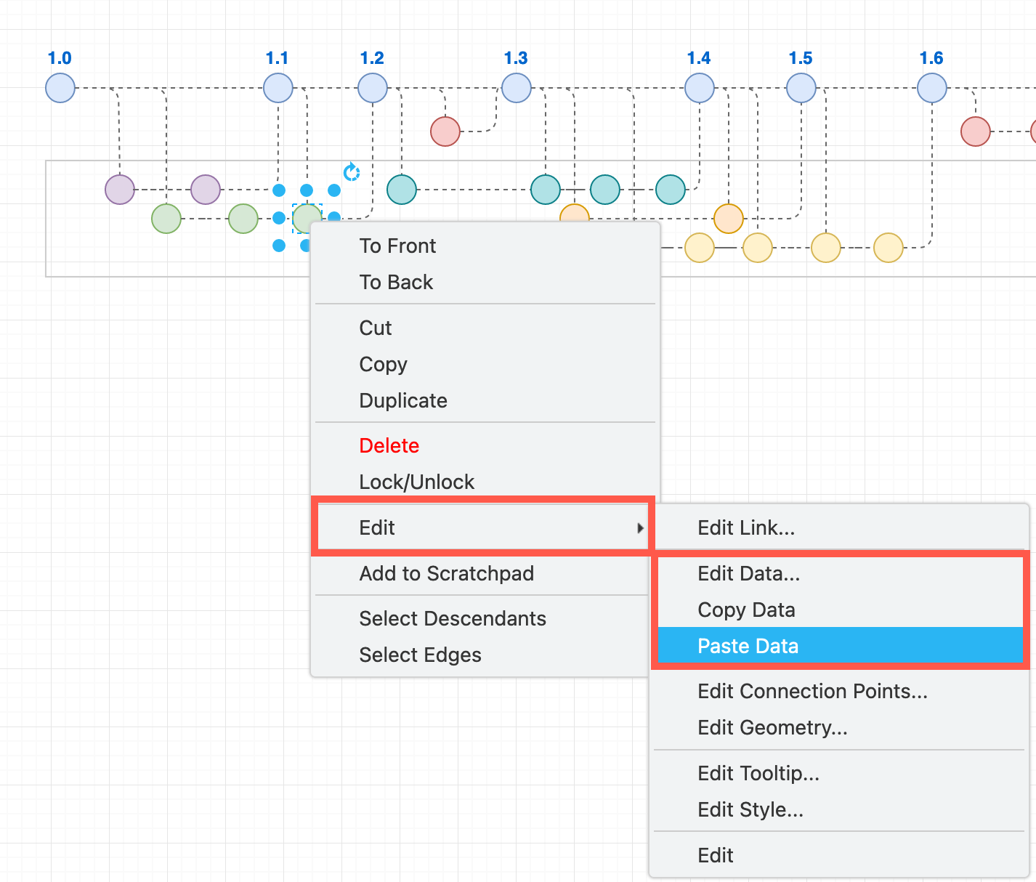Select the milestone circle labeled 1.6
This screenshot has height=882, width=1036.
point(931,87)
